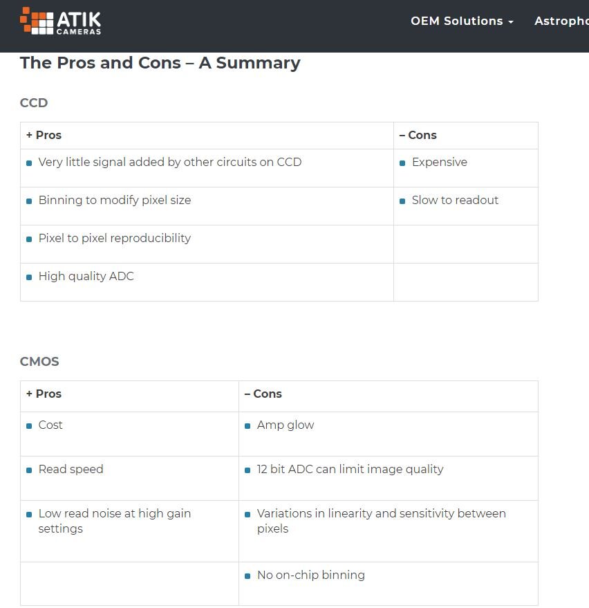Image resolution: width=589 pixels, height=608 pixels.
Task: Click the bullet before "High quality ADC"
Action: [x=29, y=277]
